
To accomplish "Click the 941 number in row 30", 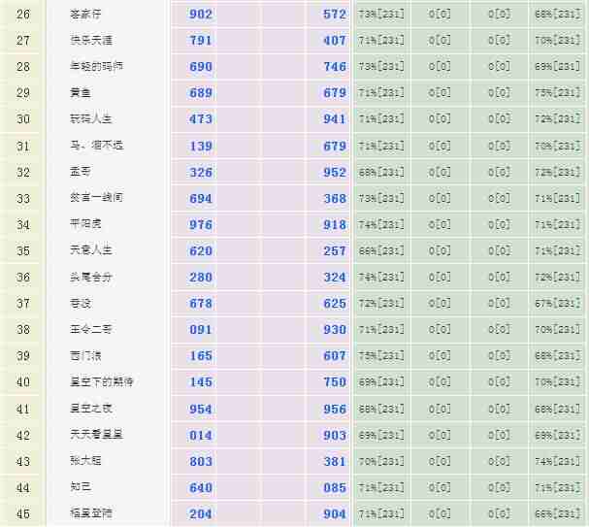I will pos(334,119).
